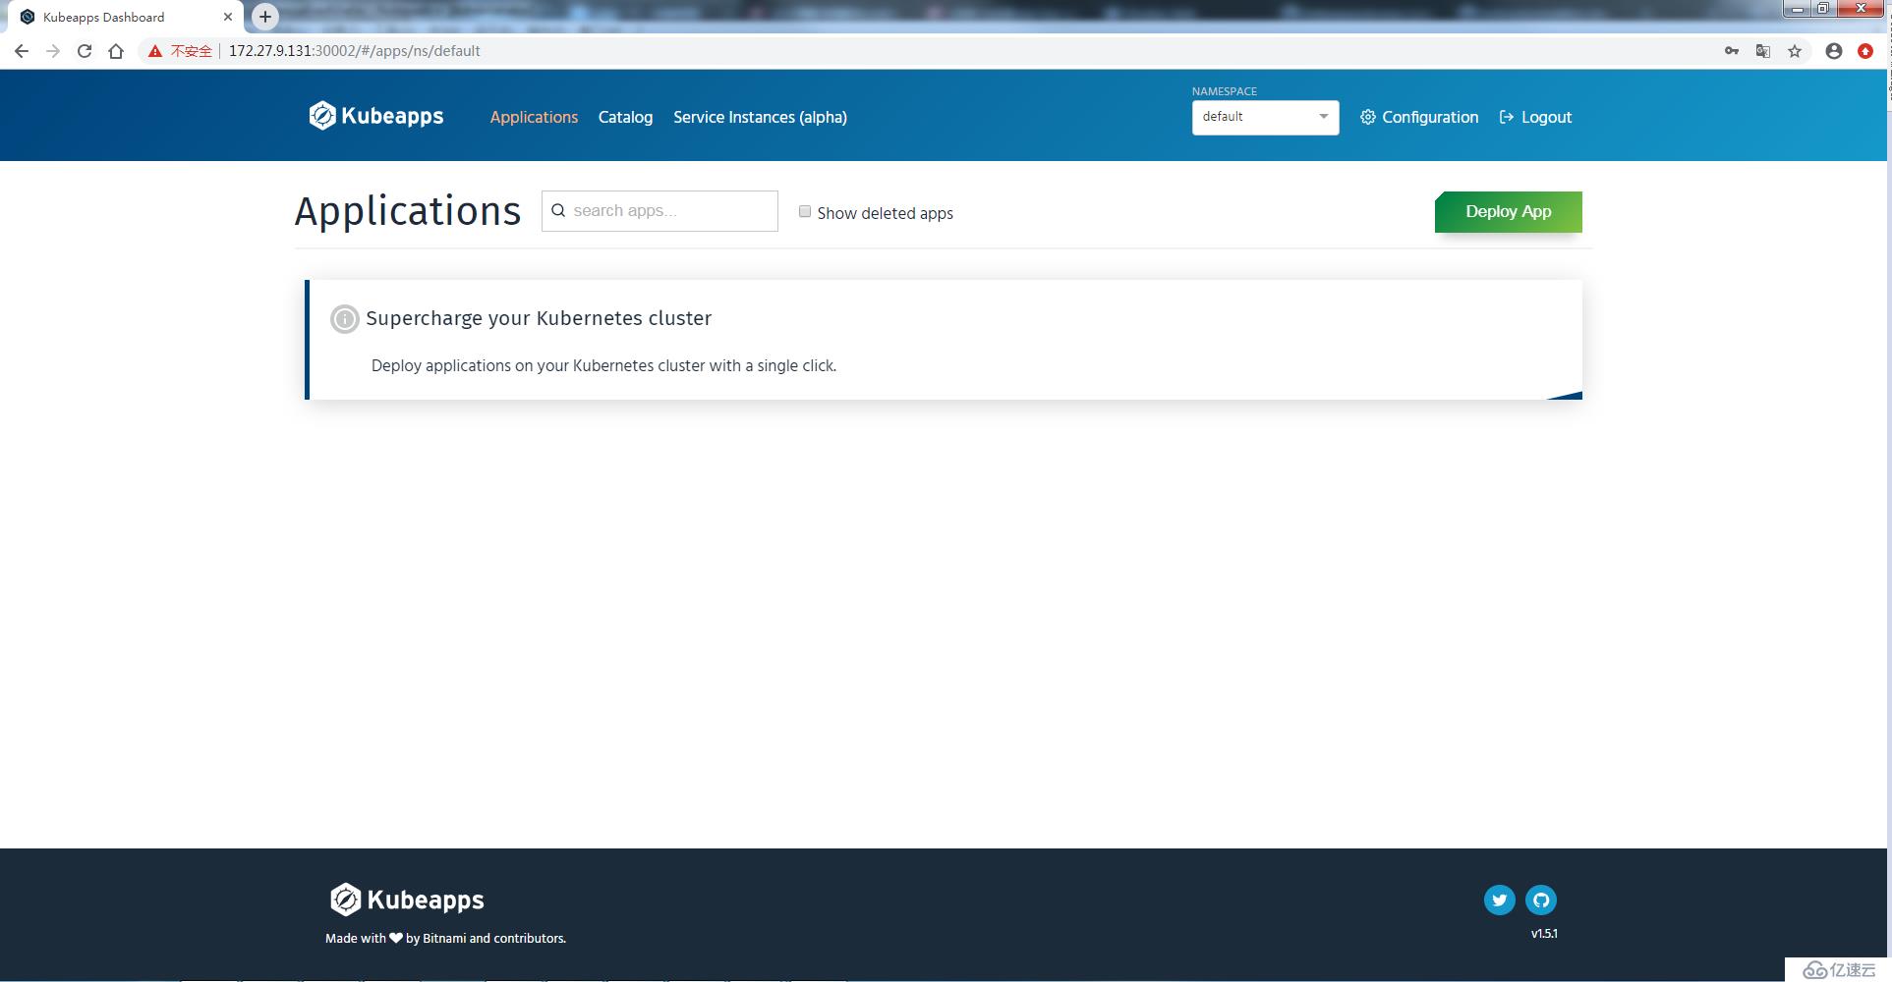Screen dimensions: 1892x982
Task: Open a new tab with plus button
Action: [x=265, y=17]
